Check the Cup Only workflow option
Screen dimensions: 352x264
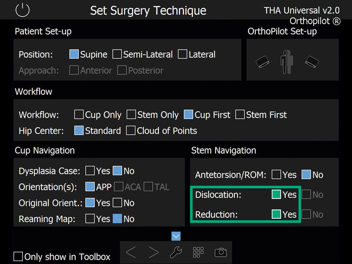tap(79, 114)
